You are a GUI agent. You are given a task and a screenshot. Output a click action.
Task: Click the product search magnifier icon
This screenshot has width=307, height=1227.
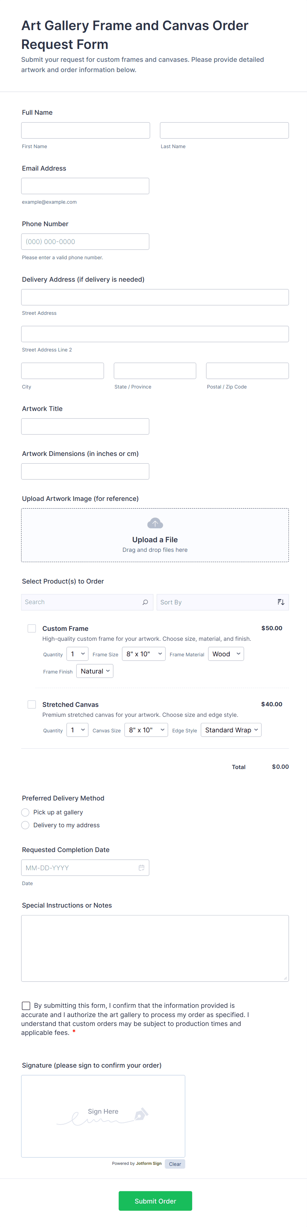[x=145, y=602]
